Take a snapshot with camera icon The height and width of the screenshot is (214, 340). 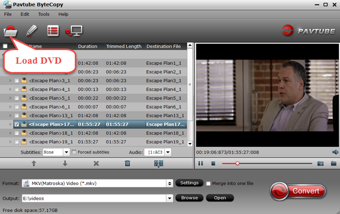coord(321,163)
